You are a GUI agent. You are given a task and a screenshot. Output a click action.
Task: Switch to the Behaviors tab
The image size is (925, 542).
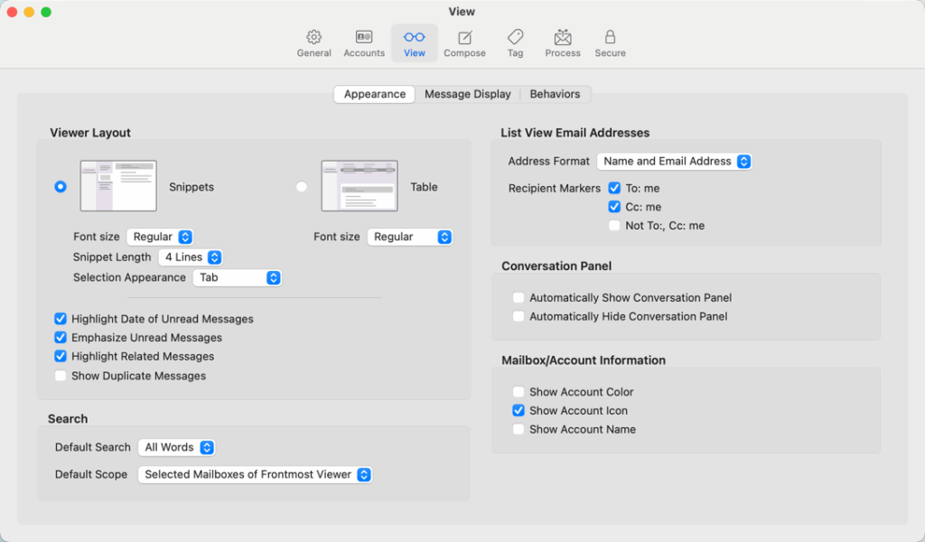pyautogui.click(x=555, y=94)
